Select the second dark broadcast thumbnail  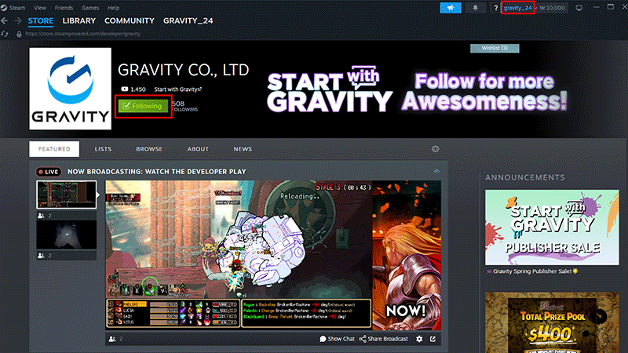[67, 235]
